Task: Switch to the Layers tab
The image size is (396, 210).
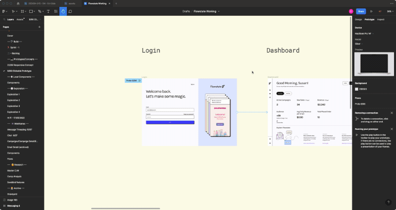Action: (10, 19)
